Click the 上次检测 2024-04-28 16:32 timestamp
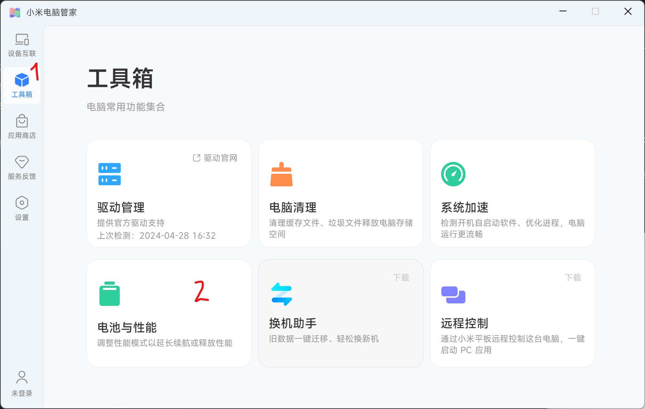The height and width of the screenshot is (409, 645). tap(156, 236)
